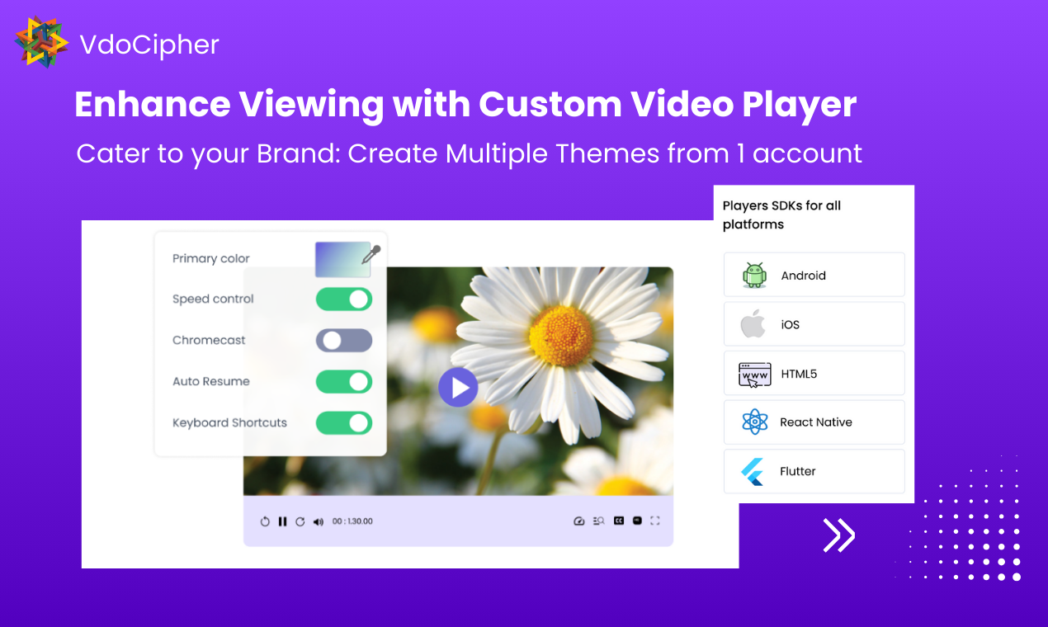Select the Flutter SDK card
The height and width of the screenshot is (627, 1048).
[814, 471]
